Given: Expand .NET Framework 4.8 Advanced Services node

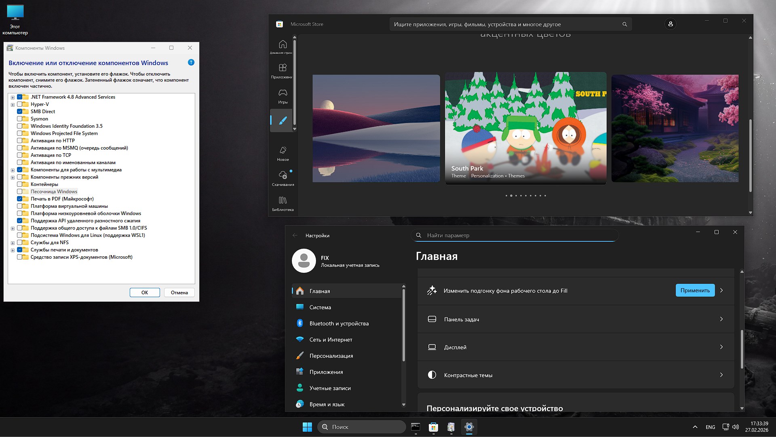Looking at the screenshot, I should [13, 97].
